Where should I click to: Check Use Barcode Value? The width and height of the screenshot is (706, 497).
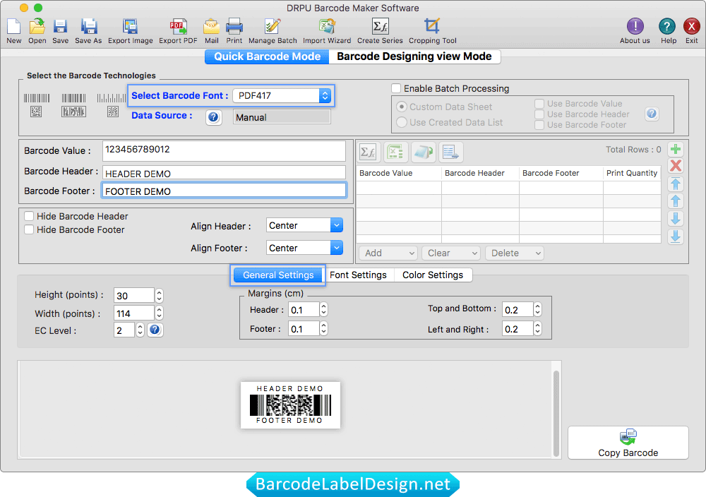point(539,104)
